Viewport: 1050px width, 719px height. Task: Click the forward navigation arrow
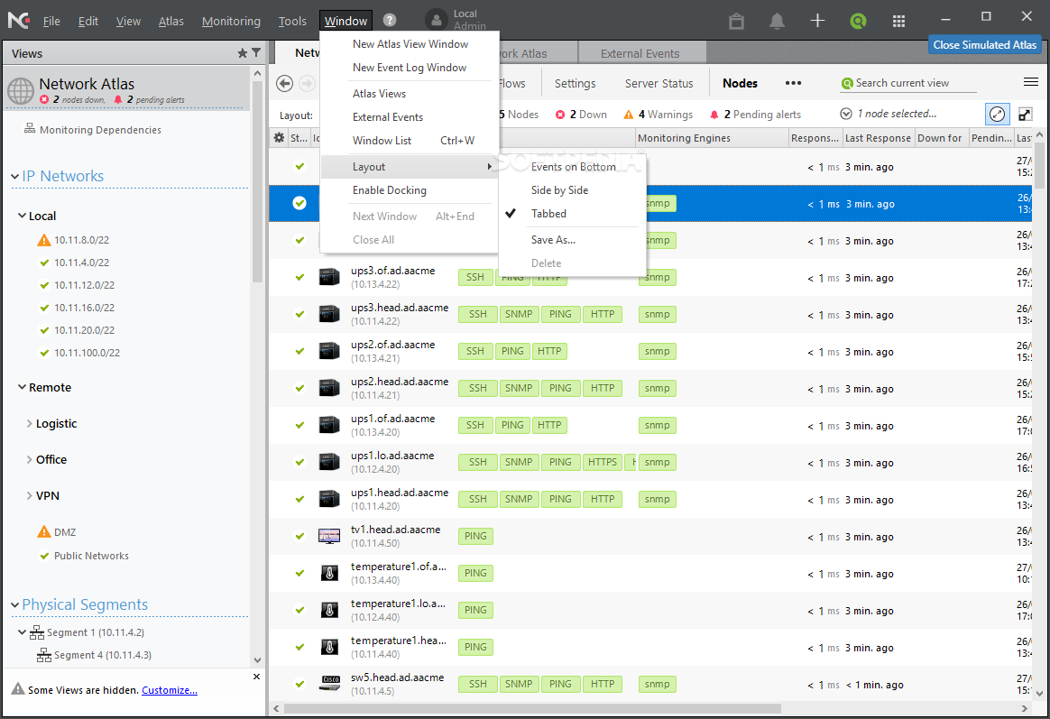[307, 83]
